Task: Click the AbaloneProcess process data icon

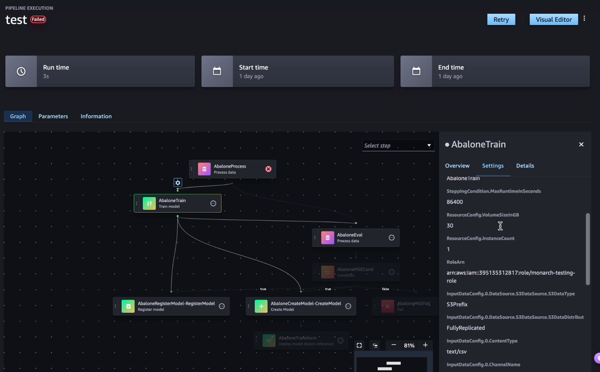Action: pos(204,169)
